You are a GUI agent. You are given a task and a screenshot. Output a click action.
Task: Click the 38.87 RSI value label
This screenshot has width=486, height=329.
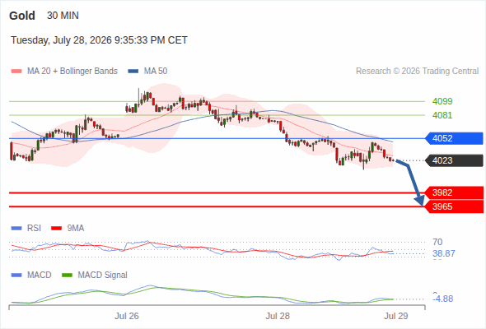tap(444, 254)
